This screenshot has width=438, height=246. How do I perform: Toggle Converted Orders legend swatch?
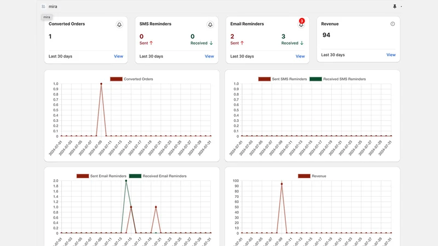[x=116, y=79]
